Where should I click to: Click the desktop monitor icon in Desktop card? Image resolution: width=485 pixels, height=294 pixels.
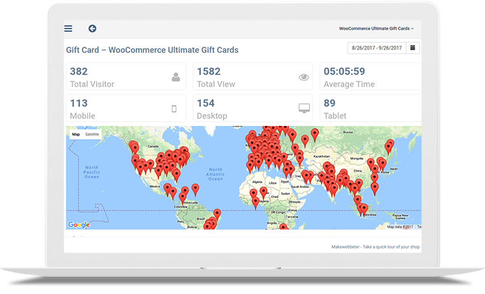click(304, 109)
